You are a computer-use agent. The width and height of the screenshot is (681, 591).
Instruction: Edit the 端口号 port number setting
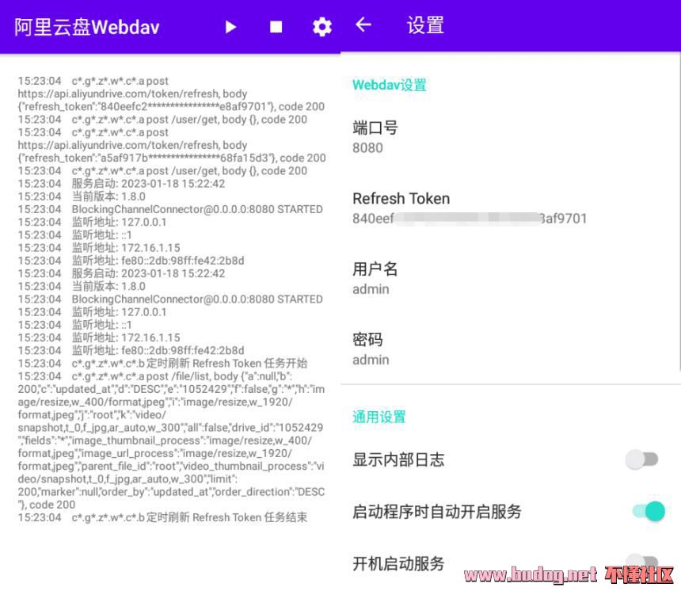tap(510, 137)
